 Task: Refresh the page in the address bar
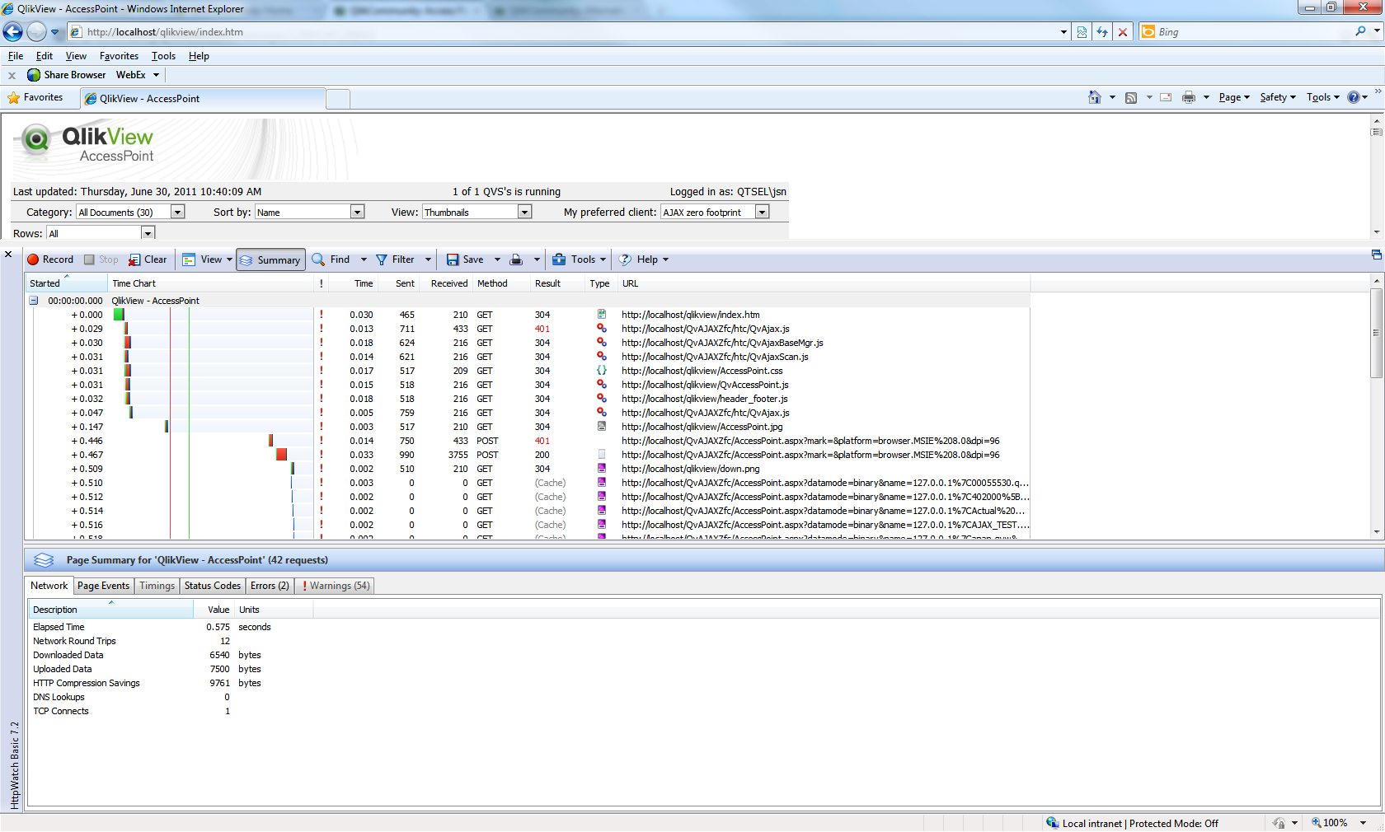(x=1102, y=32)
